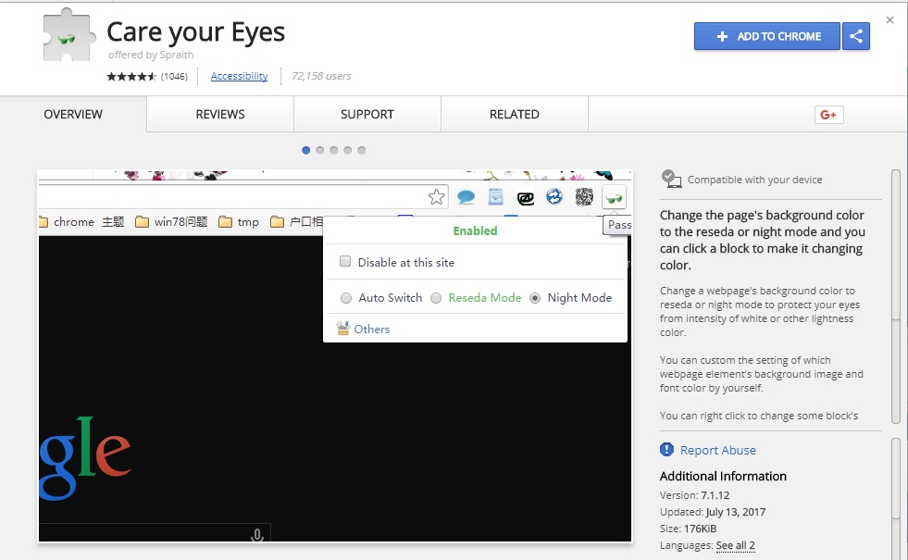Open the Accessibility category link

click(x=239, y=76)
